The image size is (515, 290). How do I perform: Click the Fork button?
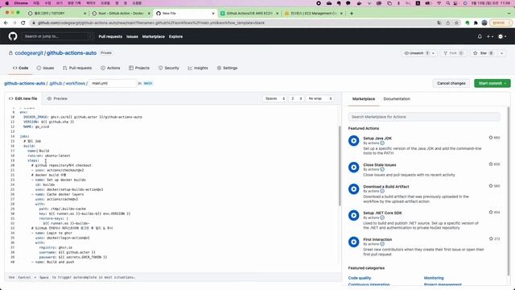[x=453, y=53]
